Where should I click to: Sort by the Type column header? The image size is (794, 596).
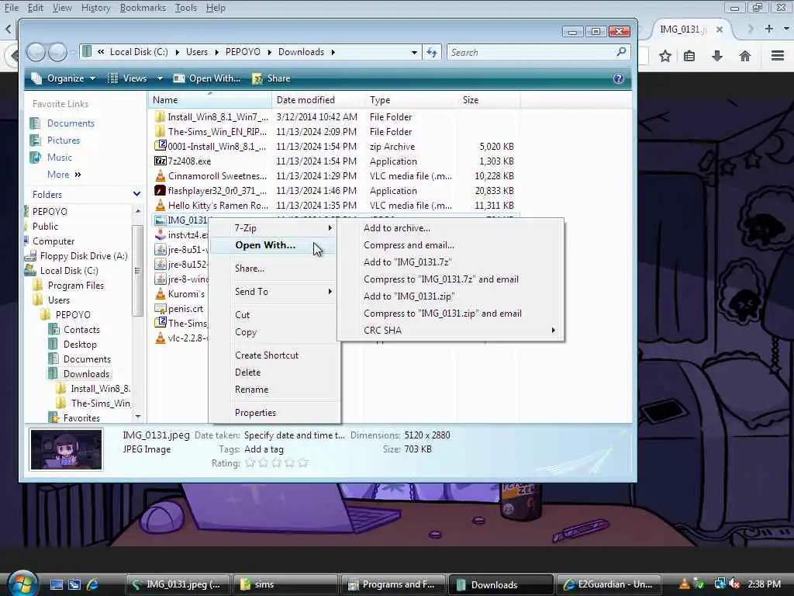[x=411, y=100]
